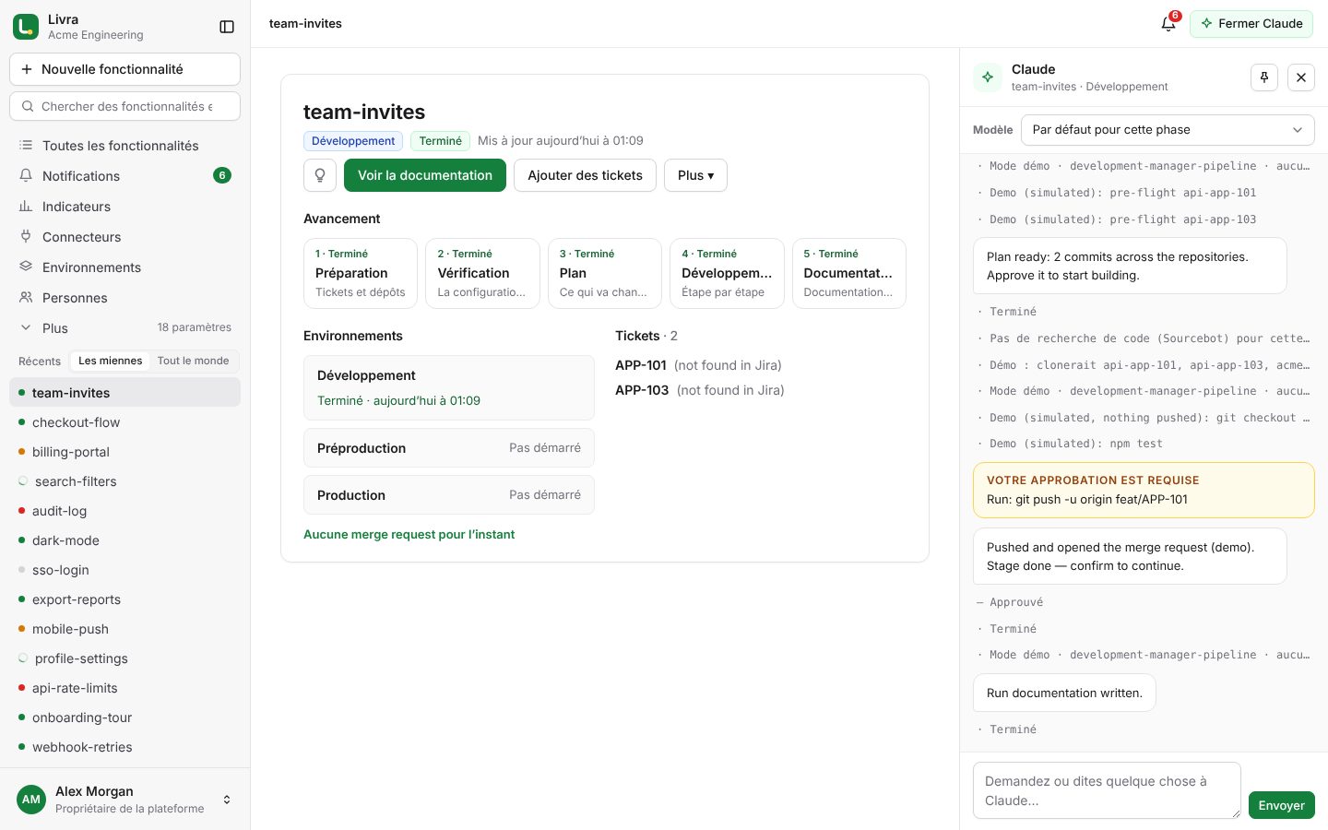Viewport: 1328px width, 830px height.
Task: Open the Modèle dropdown
Action: [x=1168, y=130]
